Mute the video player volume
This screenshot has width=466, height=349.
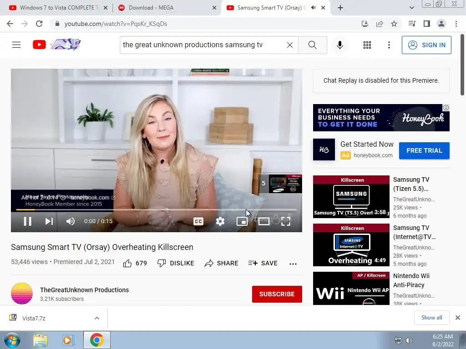(71, 221)
